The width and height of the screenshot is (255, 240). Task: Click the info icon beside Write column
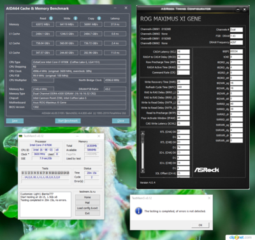click(75, 19)
